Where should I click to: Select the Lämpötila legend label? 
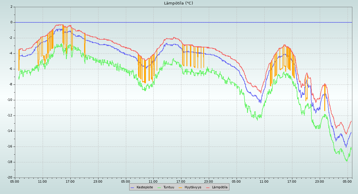coord(220,187)
